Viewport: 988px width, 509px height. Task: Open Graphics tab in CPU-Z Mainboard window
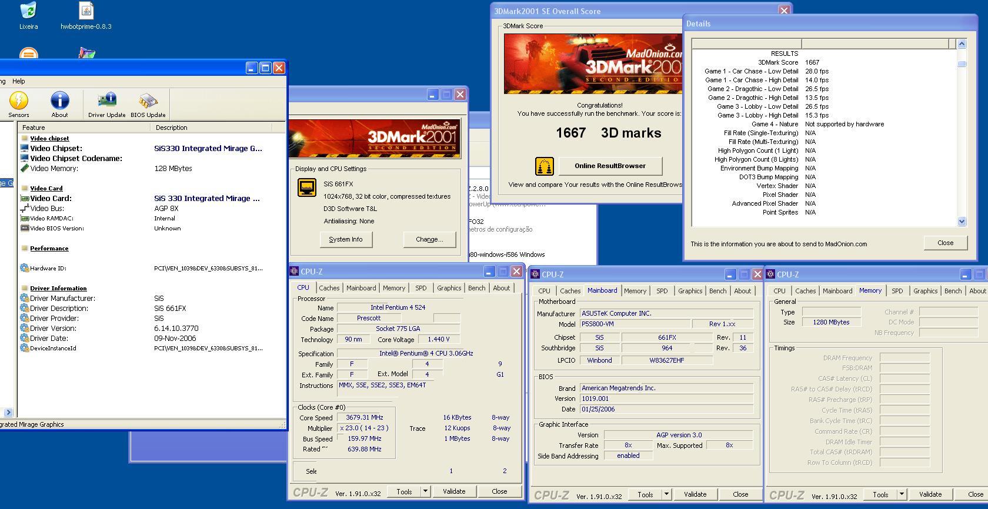690,291
